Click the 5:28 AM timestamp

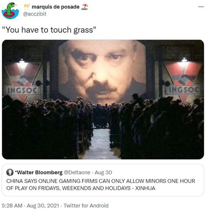(x=12, y=205)
